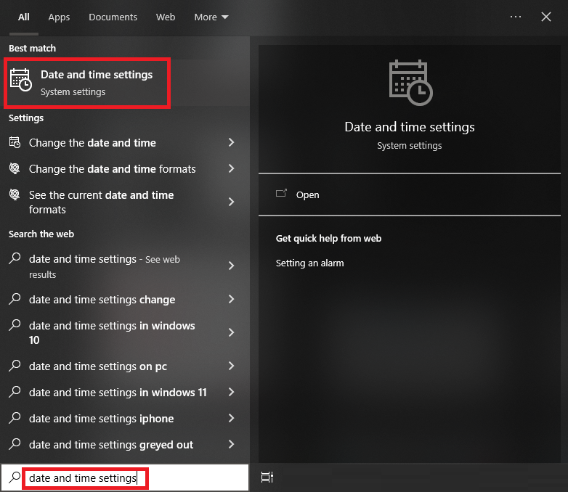Expand arrow for settings change suggestion
Image resolution: width=568 pixels, height=492 pixels.
click(231, 300)
